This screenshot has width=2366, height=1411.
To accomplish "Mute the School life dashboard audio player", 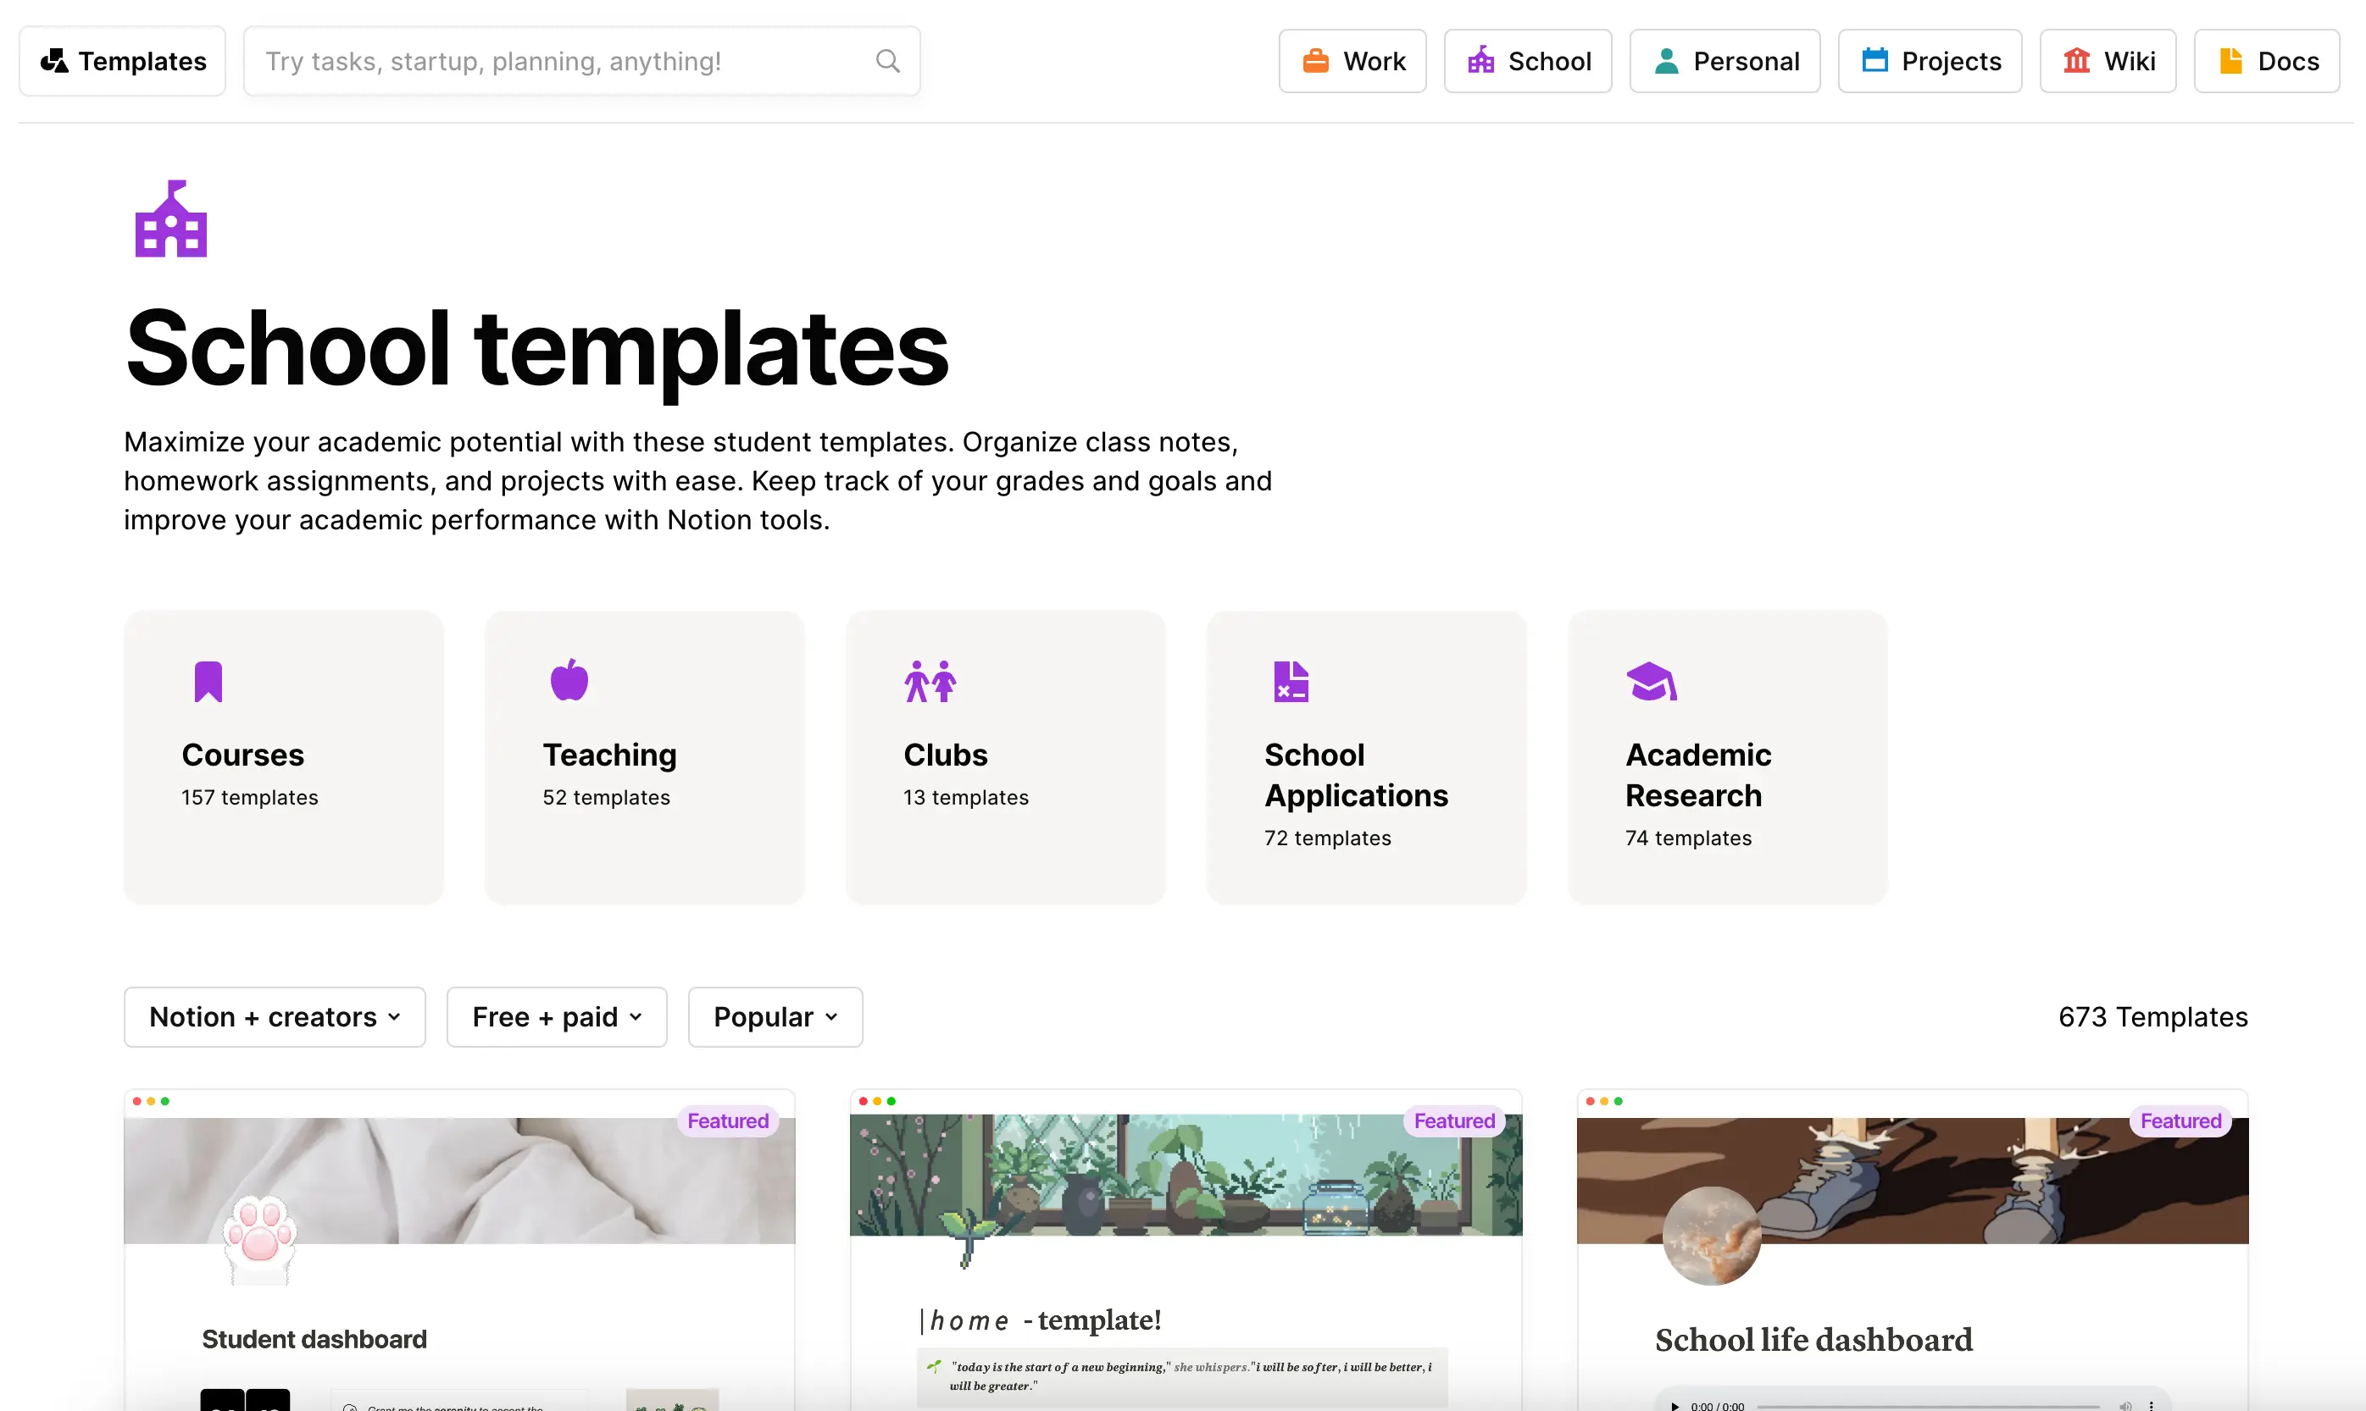I will click(2125, 1405).
